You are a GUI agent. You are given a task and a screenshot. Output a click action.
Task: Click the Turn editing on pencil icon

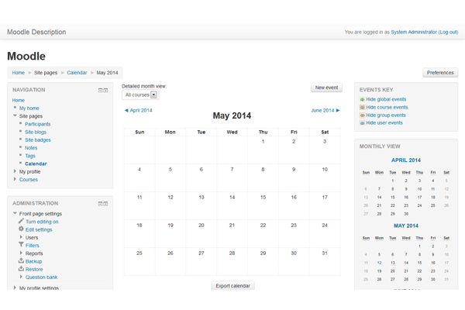click(x=21, y=222)
